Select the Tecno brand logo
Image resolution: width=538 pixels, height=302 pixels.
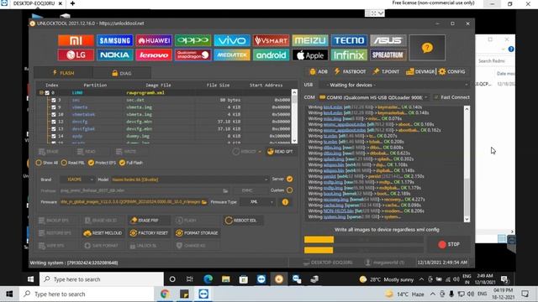[349, 40]
